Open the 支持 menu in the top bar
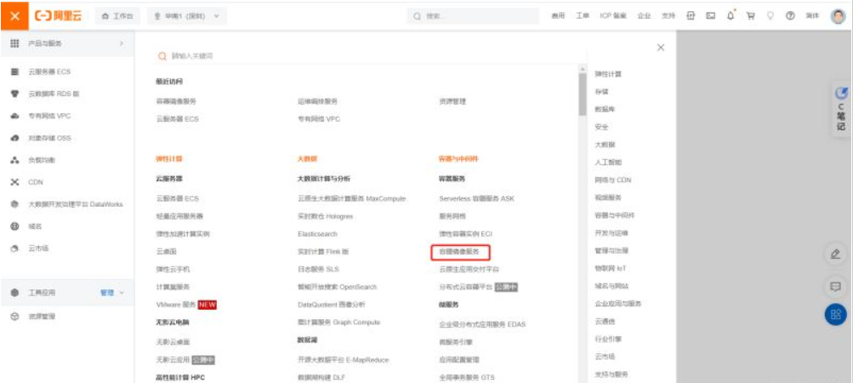Image resolution: width=853 pixels, height=383 pixels. coord(668,16)
